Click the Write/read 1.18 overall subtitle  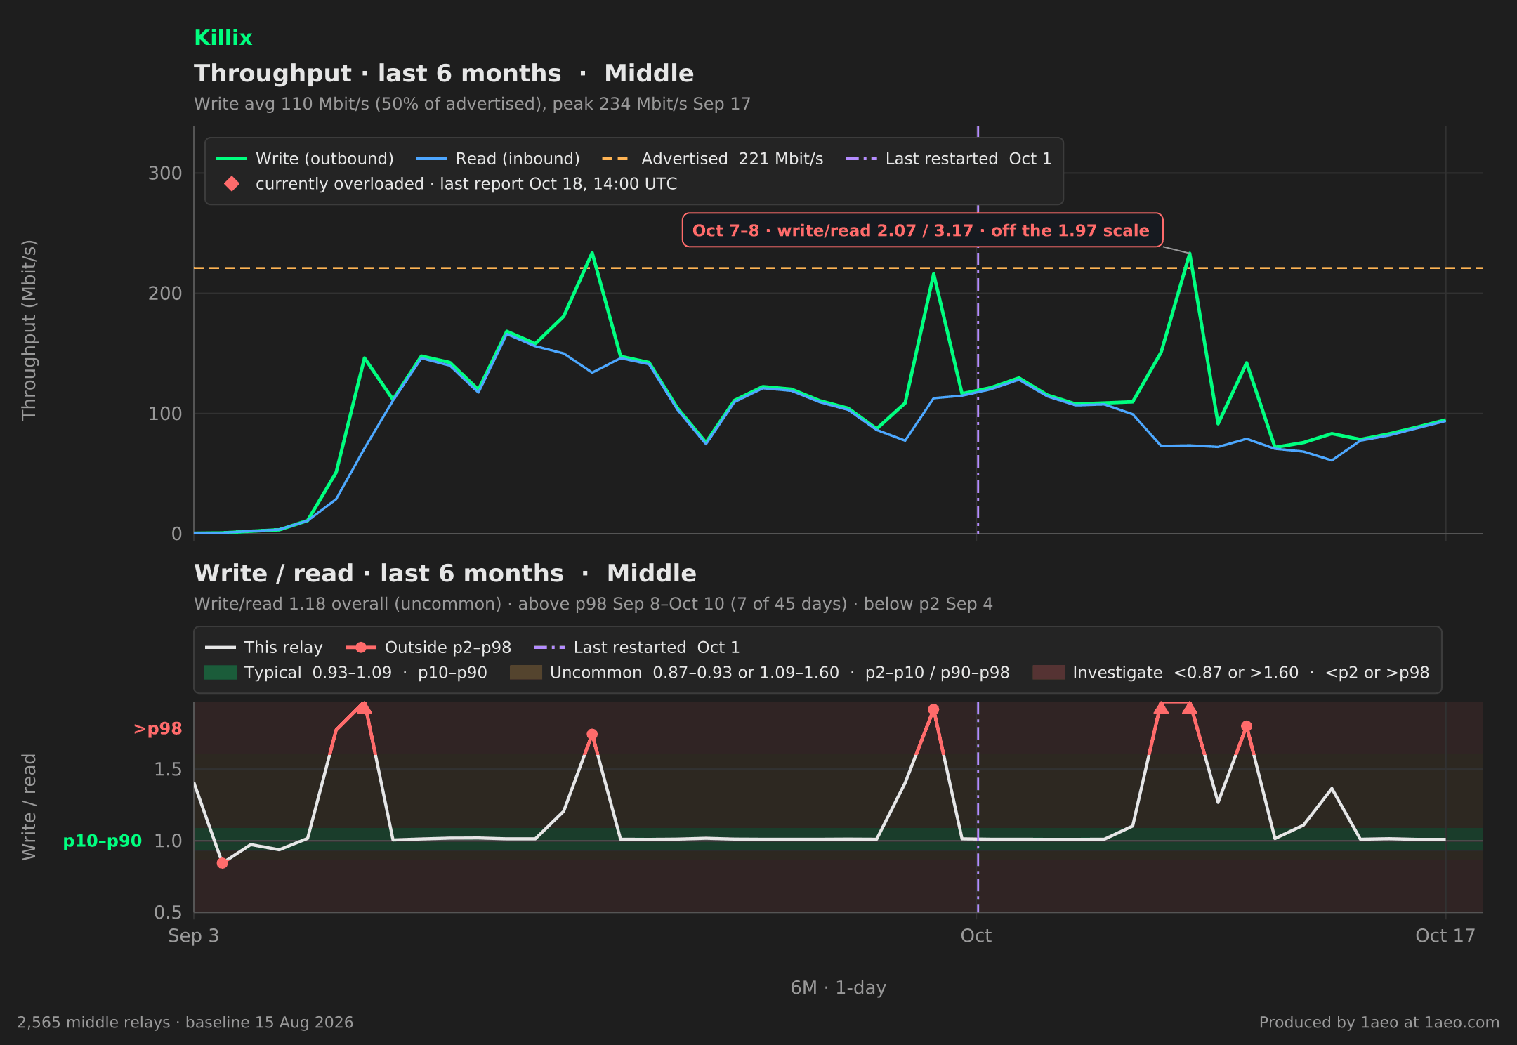click(x=593, y=604)
